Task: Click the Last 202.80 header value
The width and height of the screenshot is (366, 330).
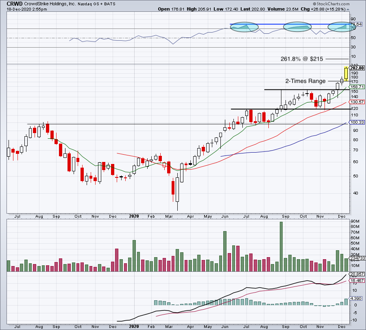Action: [x=253, y=9]
